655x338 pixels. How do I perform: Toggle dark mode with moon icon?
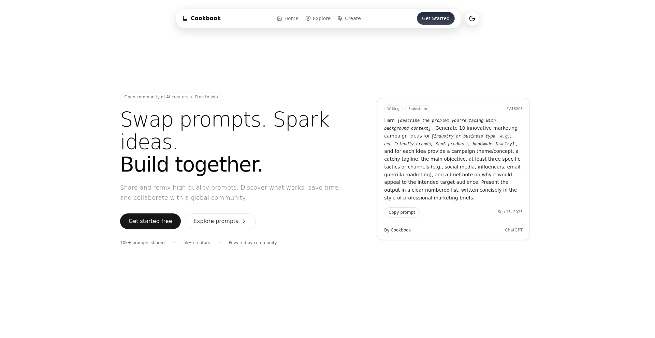[472, 18]
